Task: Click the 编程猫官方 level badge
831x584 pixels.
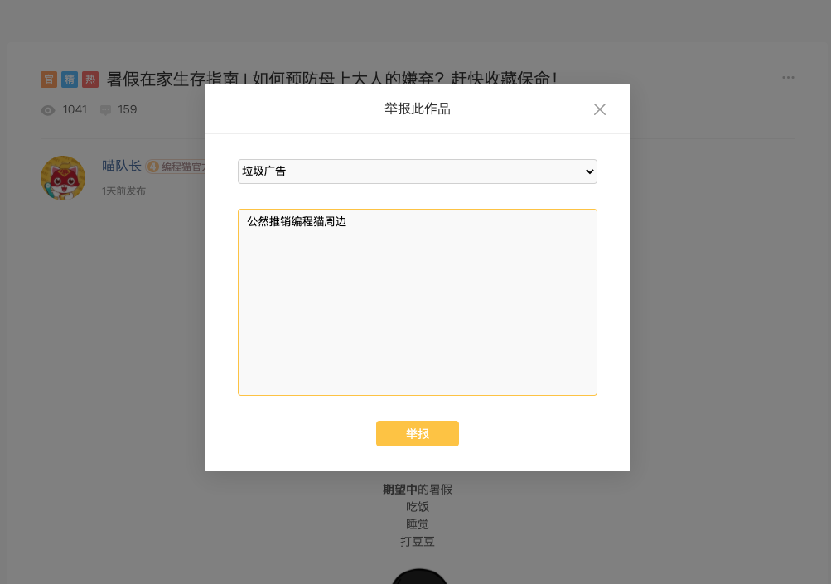Action: click(175, 167)
